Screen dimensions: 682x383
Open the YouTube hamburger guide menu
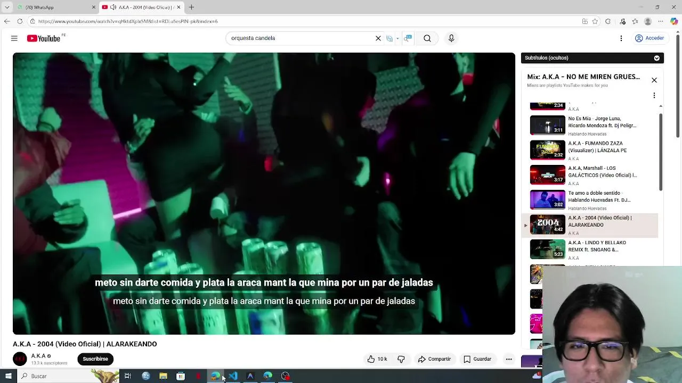[x=14, y=38]
